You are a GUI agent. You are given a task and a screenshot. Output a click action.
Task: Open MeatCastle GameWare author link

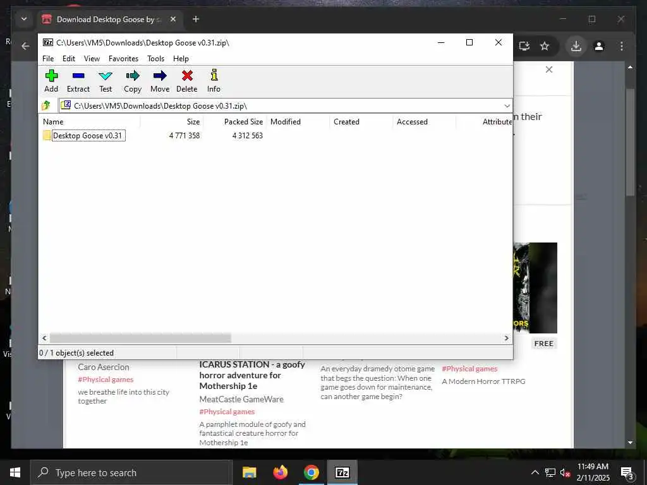241,399
